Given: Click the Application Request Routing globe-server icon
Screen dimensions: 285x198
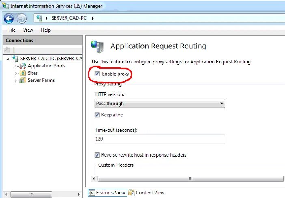Looking at the screenshot, I should 97,47.
